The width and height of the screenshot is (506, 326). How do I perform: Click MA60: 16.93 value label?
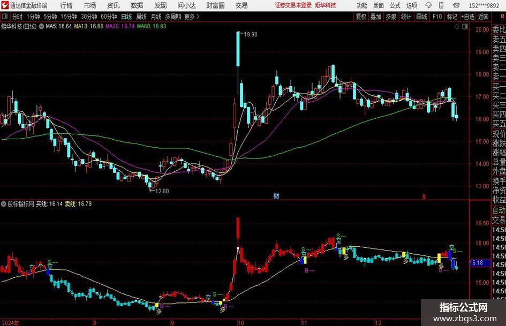coord(152,26)
